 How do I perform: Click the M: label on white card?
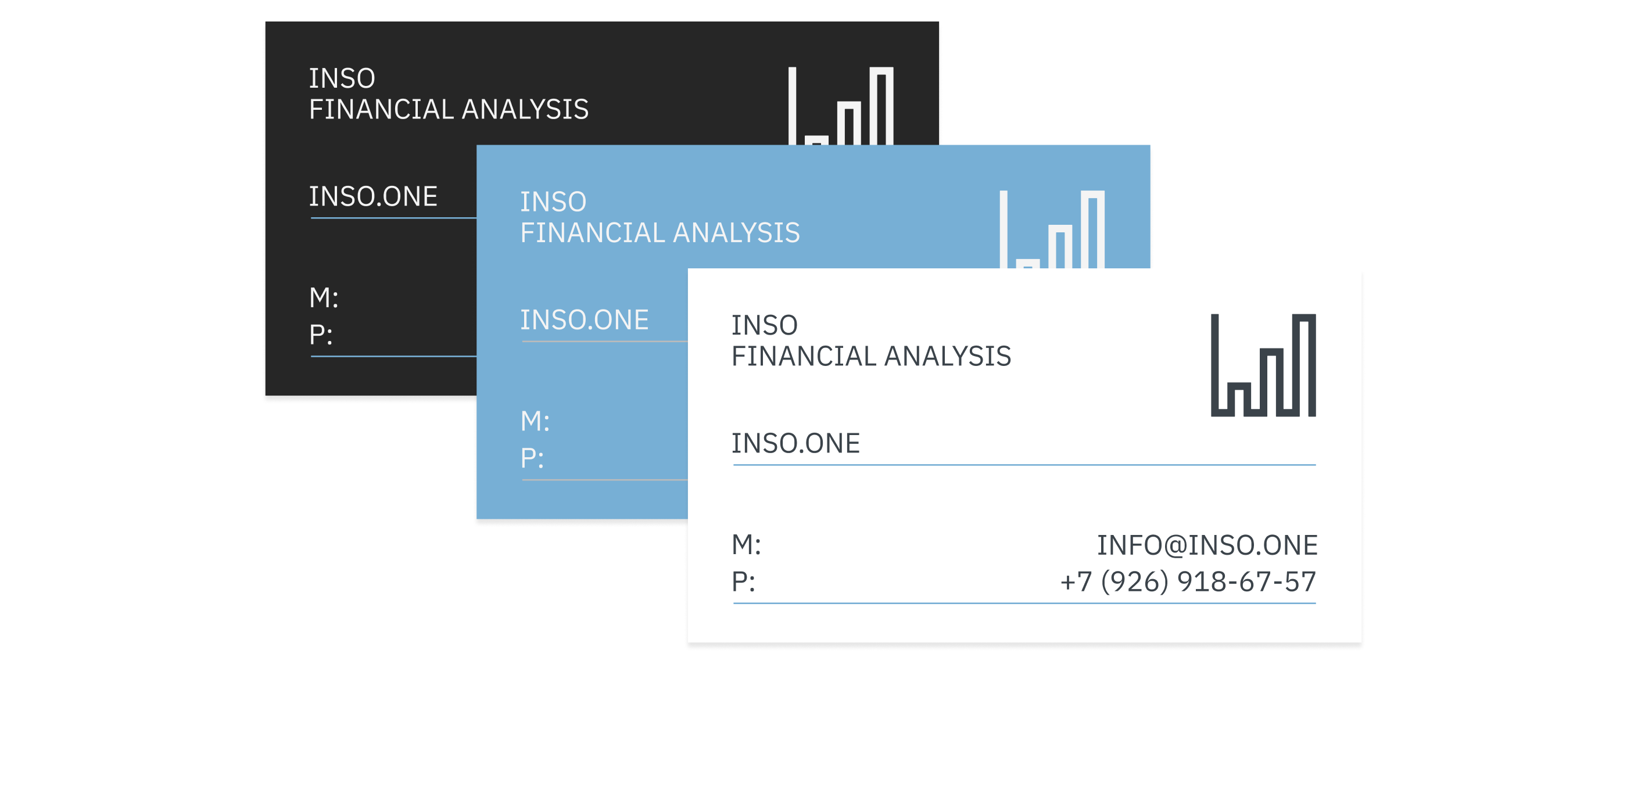(x=746, y=545)
